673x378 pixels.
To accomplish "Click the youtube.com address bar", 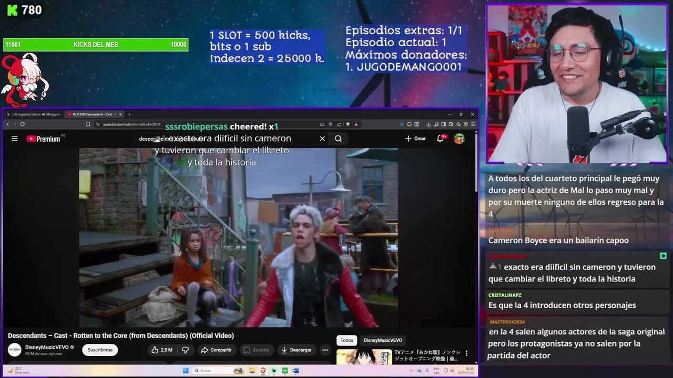I will (x=131, y=124).
